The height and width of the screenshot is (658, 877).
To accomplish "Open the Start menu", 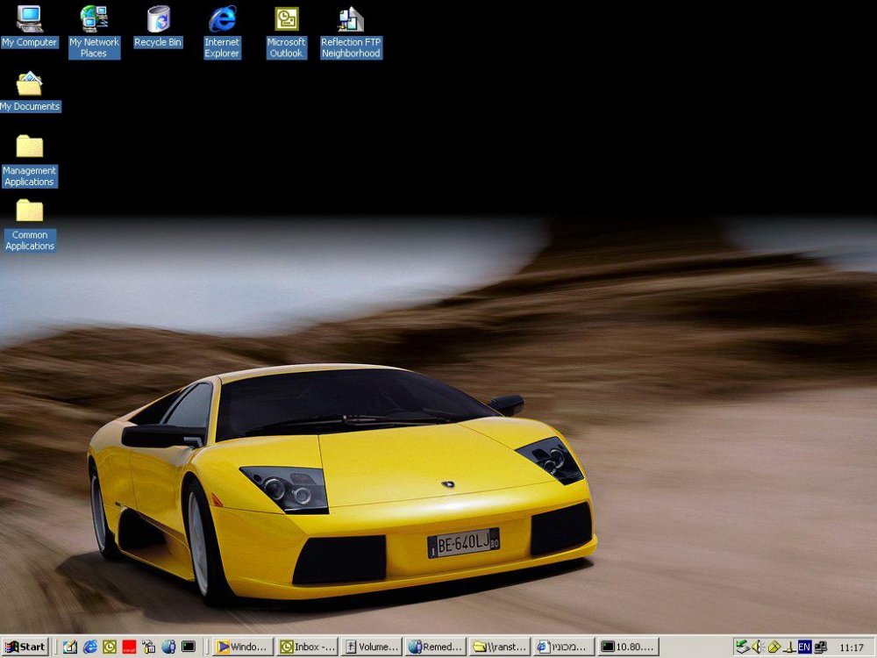I will [25, 647].
